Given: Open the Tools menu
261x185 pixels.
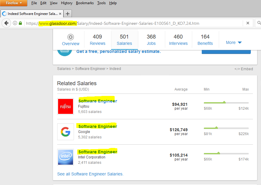Looking at the screenshot, I should (x=101, y=3).
